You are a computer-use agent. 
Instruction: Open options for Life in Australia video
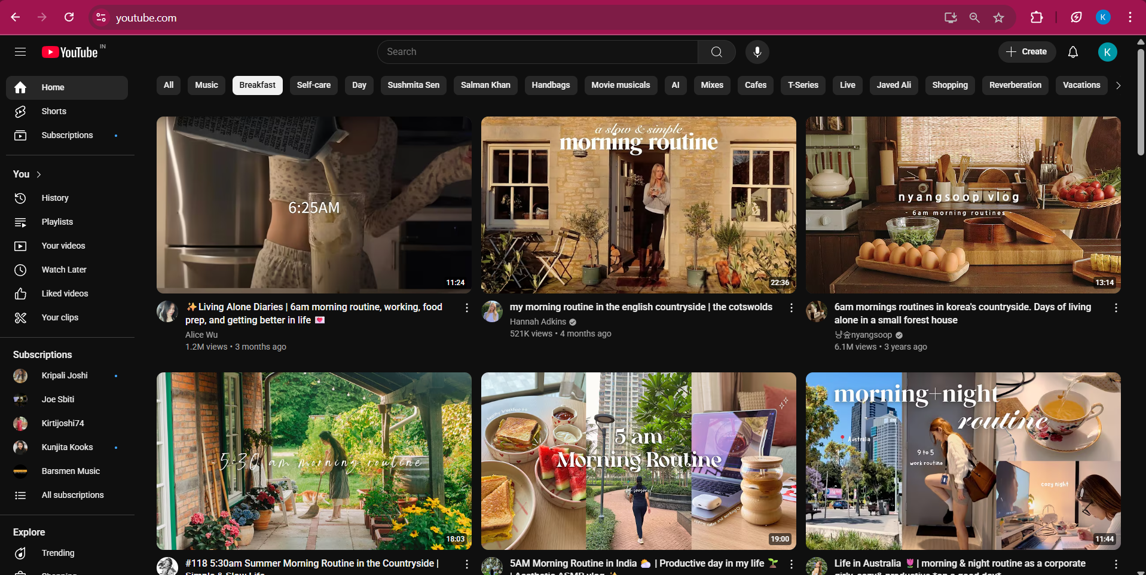1116,564
